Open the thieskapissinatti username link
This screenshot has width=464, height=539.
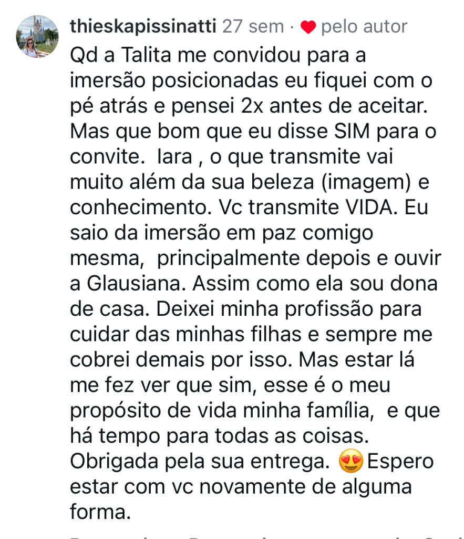coord(143,27)
